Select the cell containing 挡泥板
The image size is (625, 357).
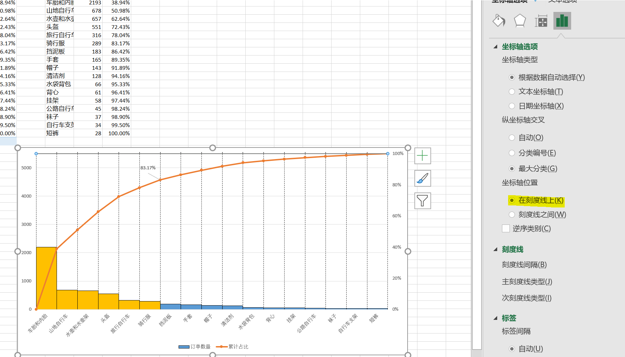tap(59, 51)
